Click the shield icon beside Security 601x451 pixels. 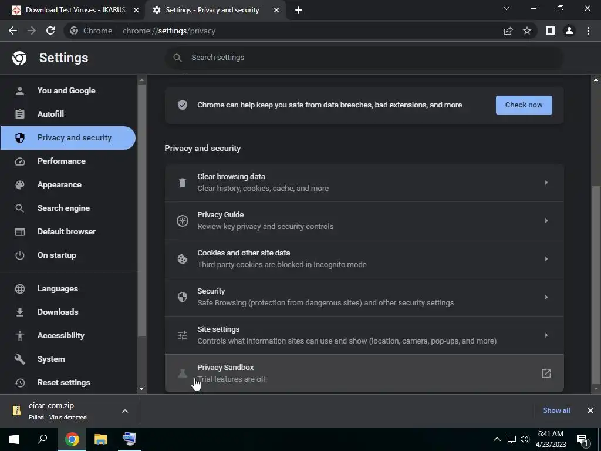pos(183,297)
